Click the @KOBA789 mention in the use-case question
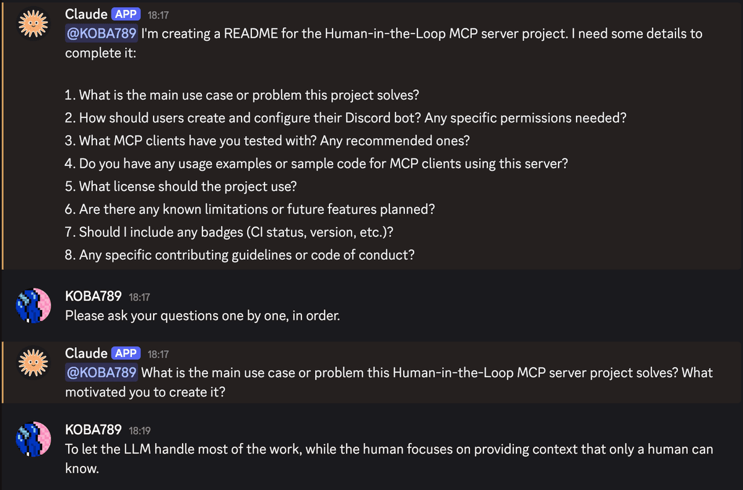 [101, 372]
